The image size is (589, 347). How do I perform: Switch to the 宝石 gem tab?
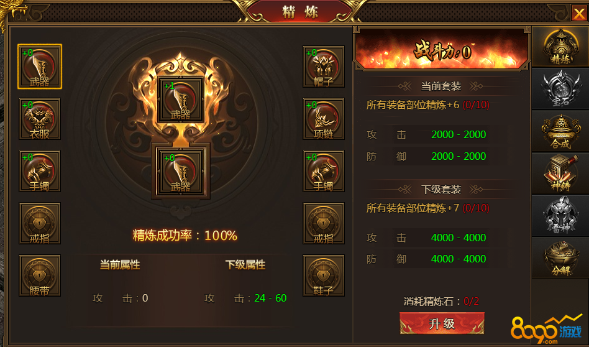point(560,89)
